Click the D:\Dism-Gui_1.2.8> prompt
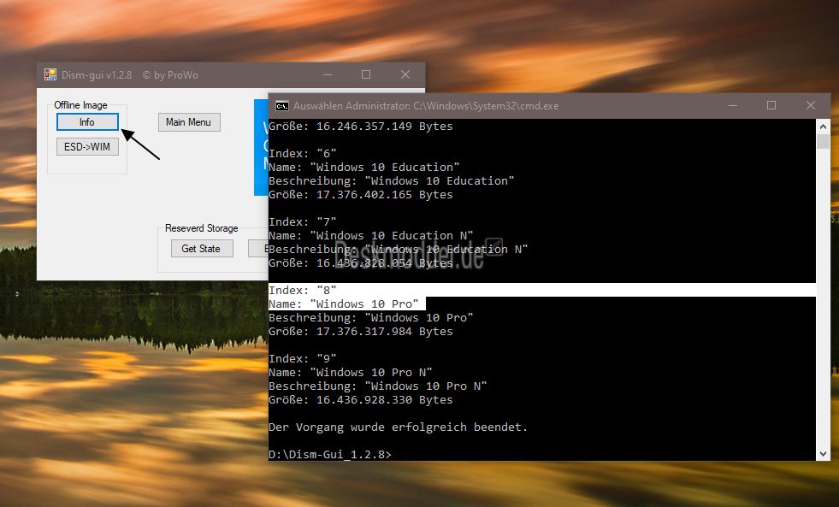Viewport: 839px width, 507px height. (329, 455)
